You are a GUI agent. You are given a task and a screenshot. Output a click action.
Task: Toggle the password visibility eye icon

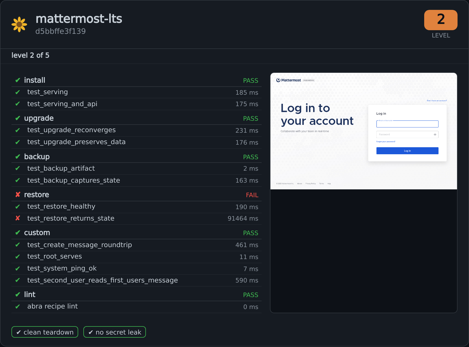tap(435, 134)
